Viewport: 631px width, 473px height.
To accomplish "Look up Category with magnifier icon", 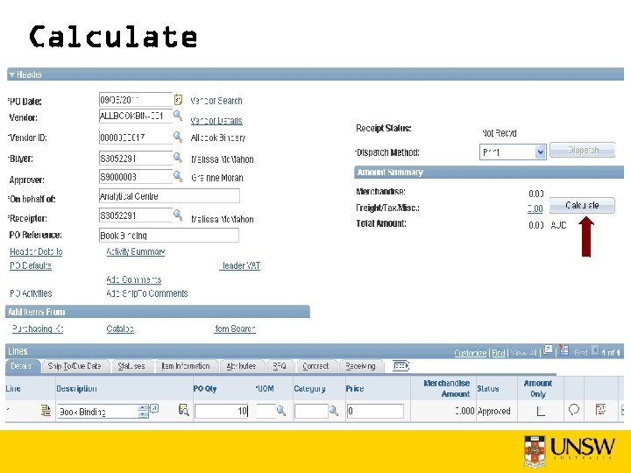I will (x=333, y=411).
